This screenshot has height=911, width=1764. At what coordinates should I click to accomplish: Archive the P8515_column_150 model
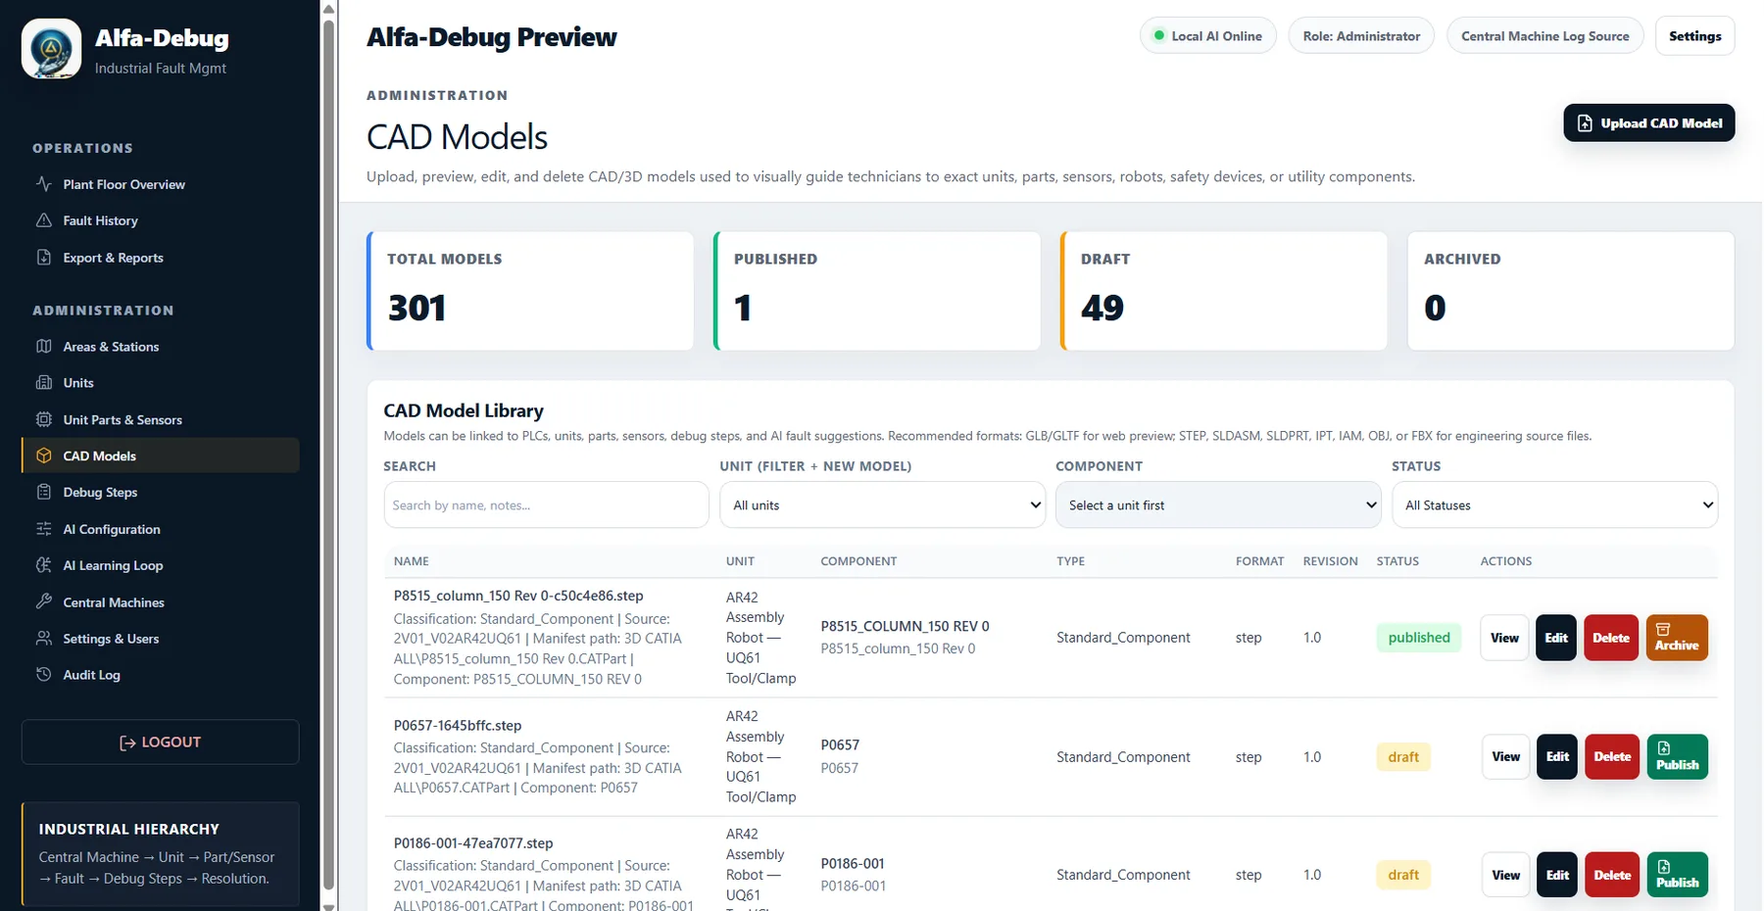click(1677, 638)
